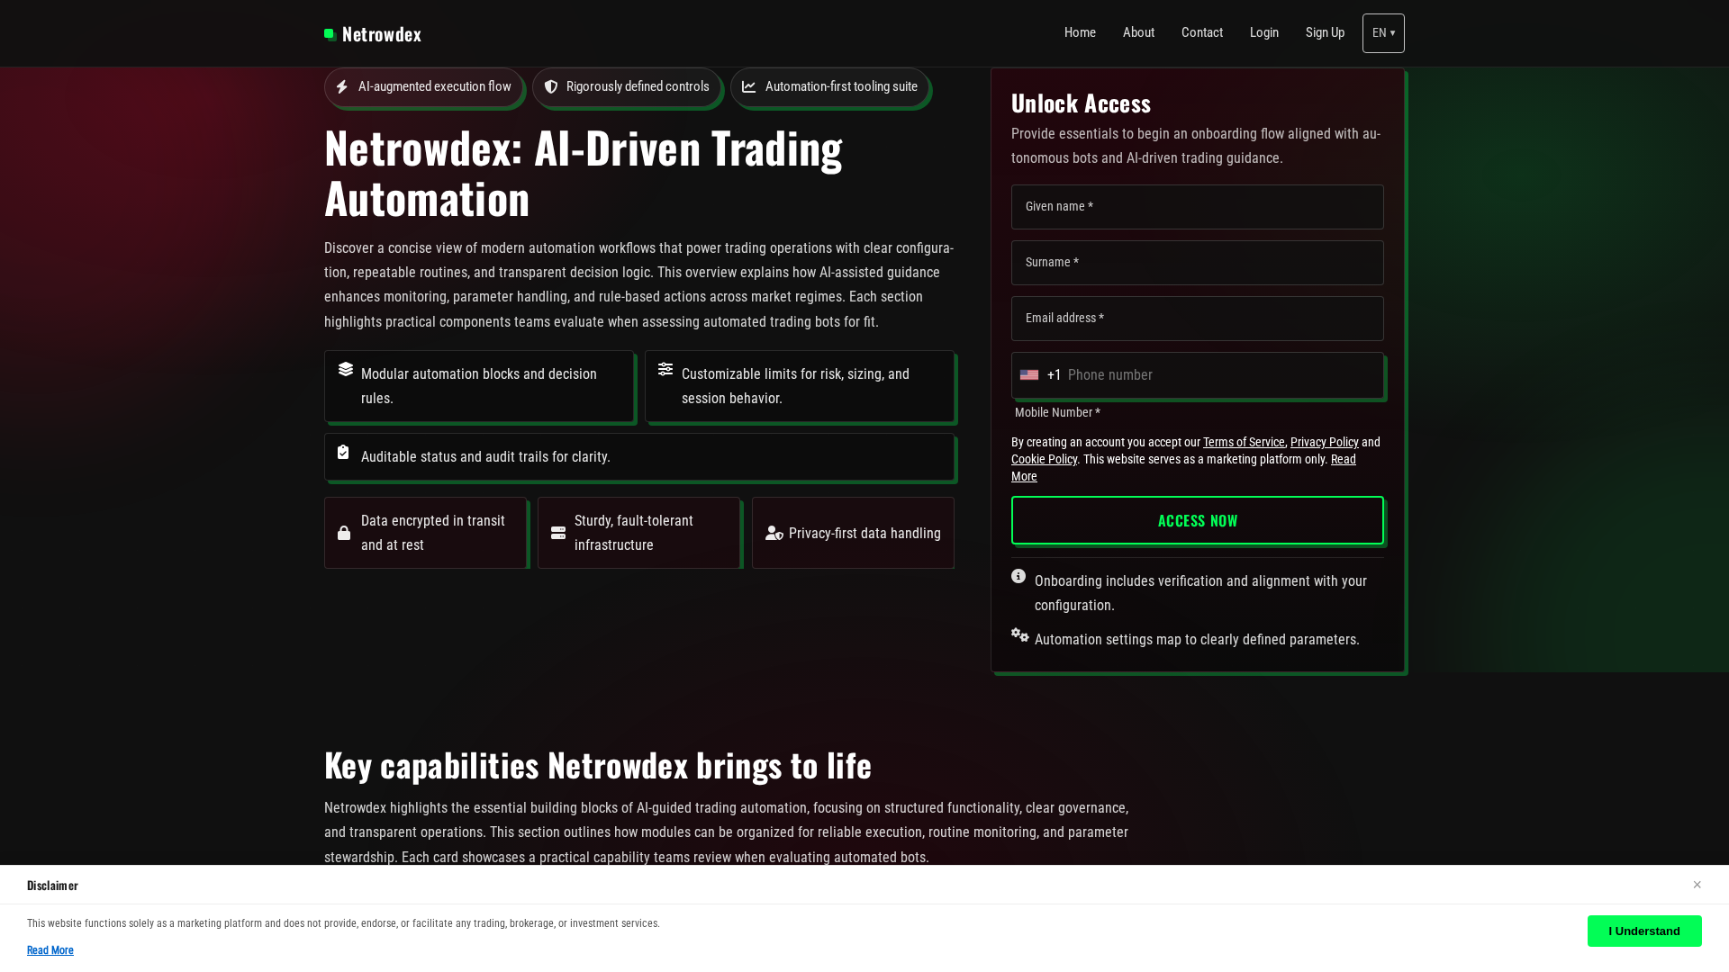Click the AI-augmented execution flow chip
The image size is (1729, 972).
[423, 87]
